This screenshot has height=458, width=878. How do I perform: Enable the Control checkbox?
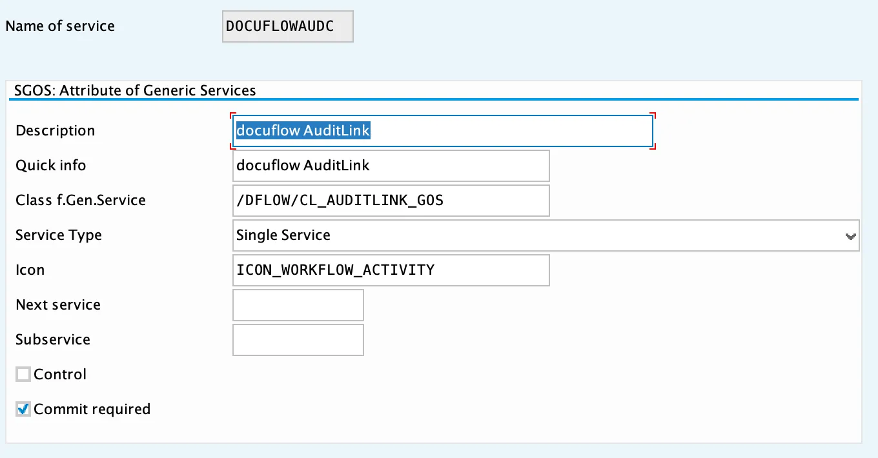[23, 374]
